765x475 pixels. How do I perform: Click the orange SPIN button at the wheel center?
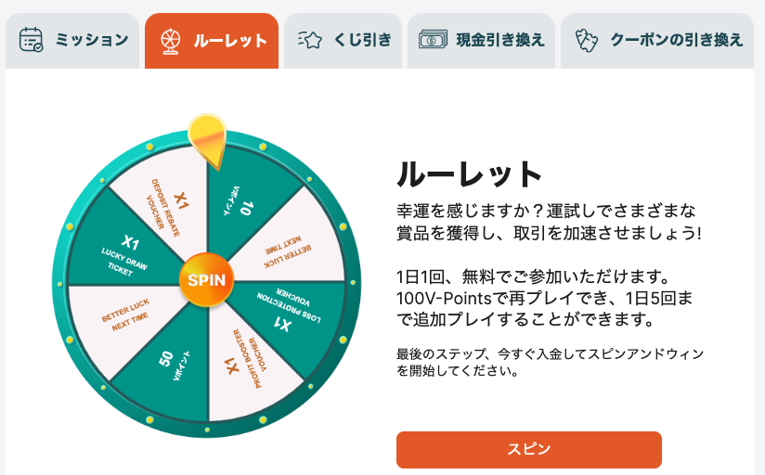(x=206, y=280)
